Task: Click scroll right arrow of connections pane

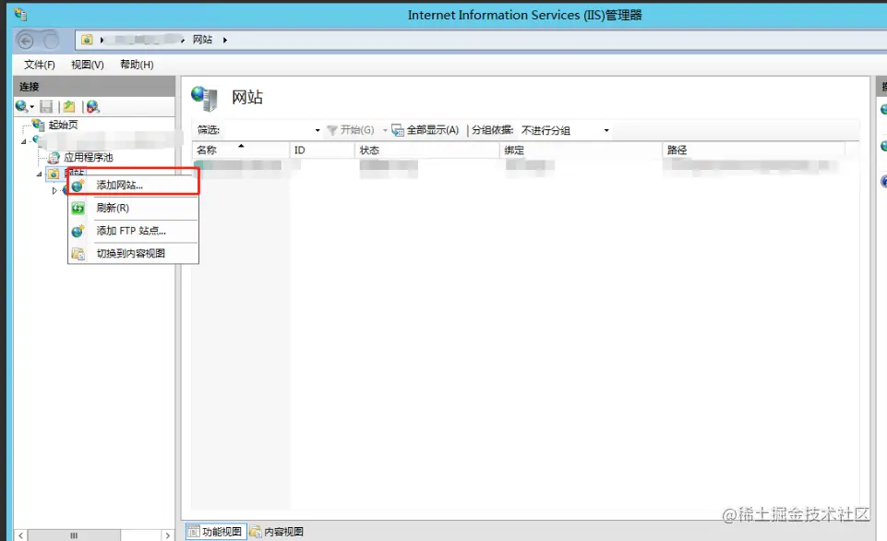Action: click(167, 535)
